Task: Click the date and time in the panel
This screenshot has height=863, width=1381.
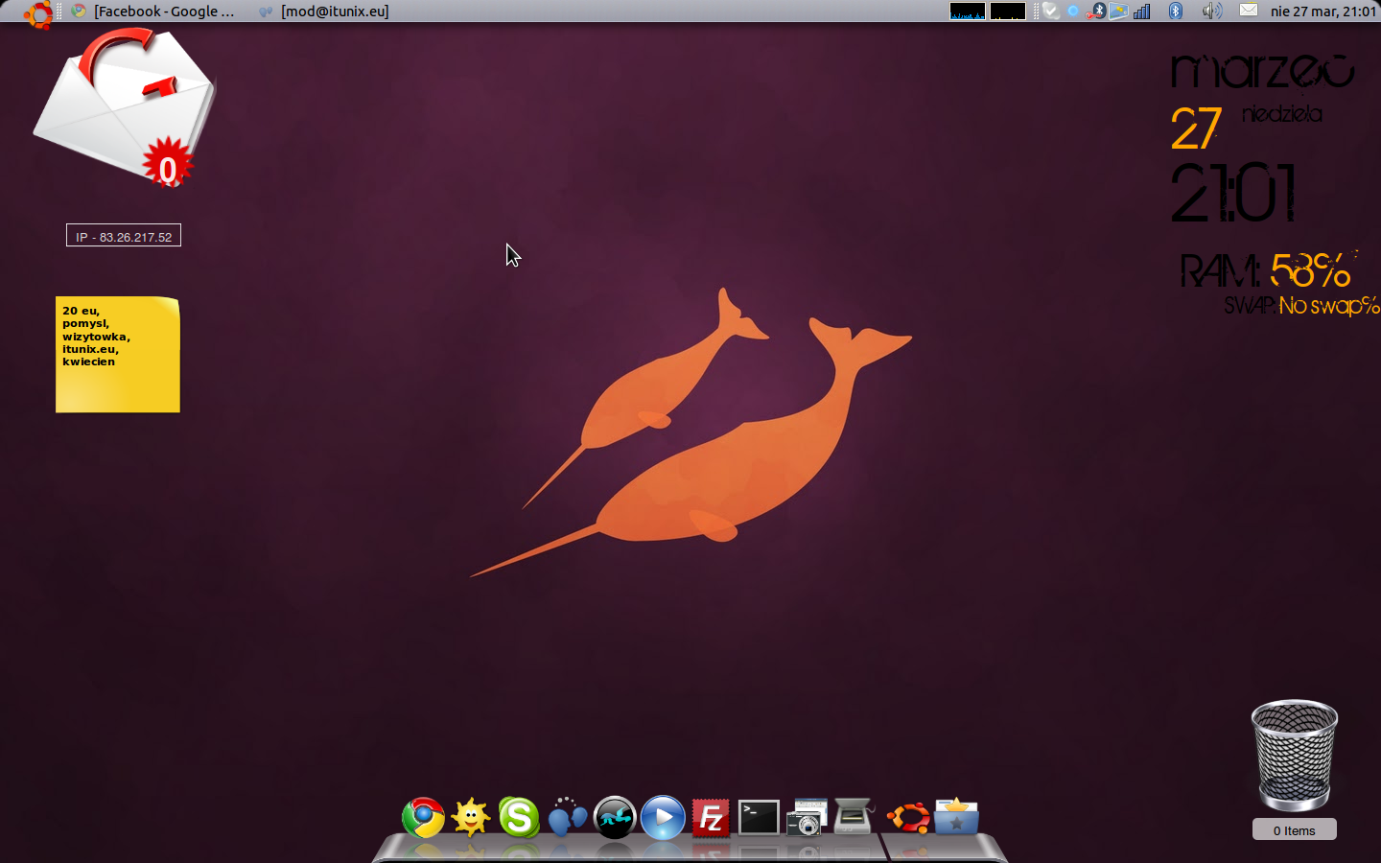Action: click(1322, 12)
